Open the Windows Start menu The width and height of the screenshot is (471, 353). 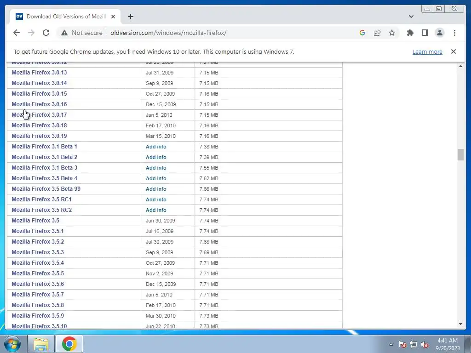coord(11,344)
